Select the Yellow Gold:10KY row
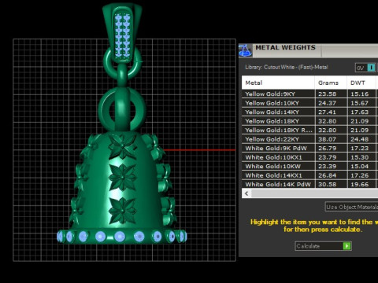Screen dimensions: 378x283 pyautogui.click(x=309, y=103)
